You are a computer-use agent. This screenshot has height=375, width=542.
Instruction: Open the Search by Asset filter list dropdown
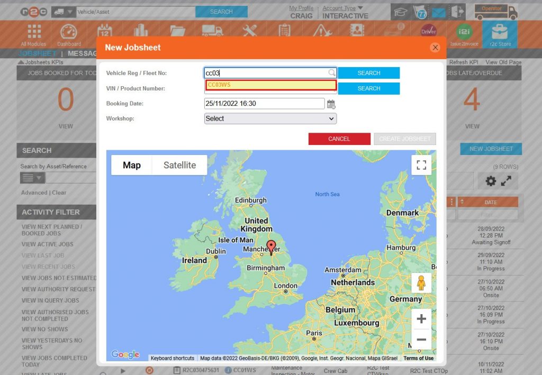(x=31, y=177)
